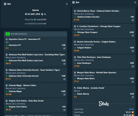Open Deportivo Toluca FC - Queretaro FC match
Image resolution: width=138 pixels, height=116 pixels.
pyautogui.click(x=25, y=39)
